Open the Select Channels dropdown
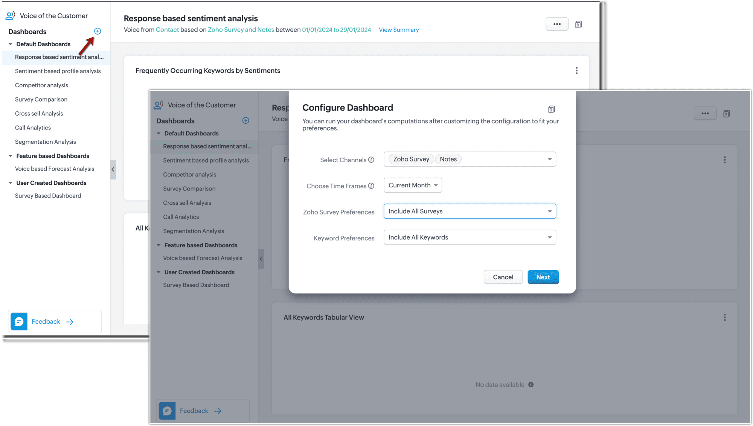The width and height of the screenshot is (753, 426). point(549,159)
